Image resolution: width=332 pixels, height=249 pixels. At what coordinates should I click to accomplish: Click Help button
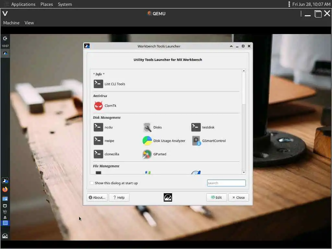pos(119,197)
